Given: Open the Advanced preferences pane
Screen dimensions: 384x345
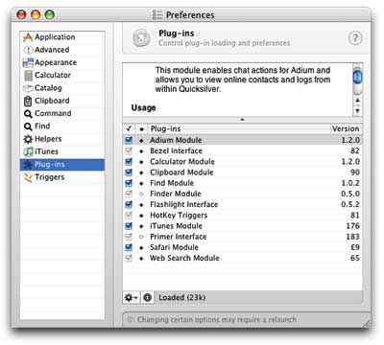Looking at the screenshot, I should pyautogui.click(x=62, y=50).
